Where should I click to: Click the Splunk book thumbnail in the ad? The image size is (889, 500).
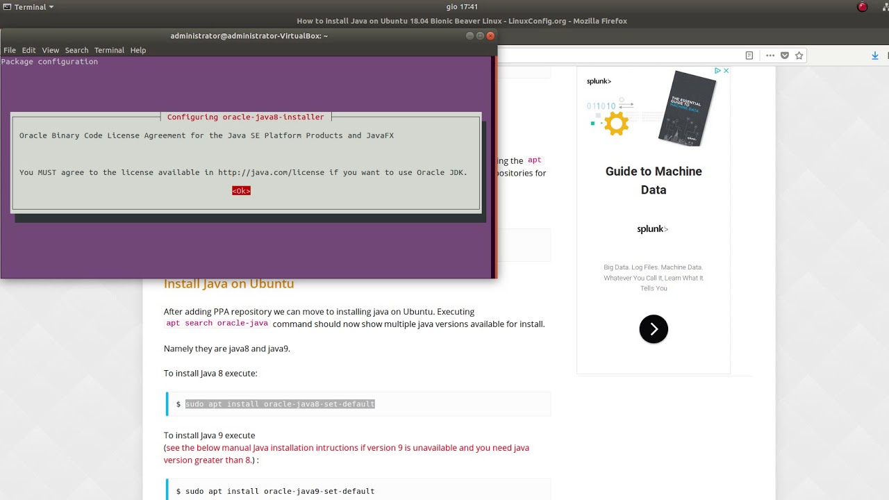pos(687,108)
